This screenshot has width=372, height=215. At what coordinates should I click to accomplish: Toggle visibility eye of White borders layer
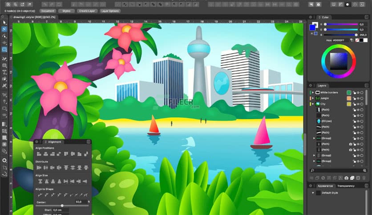click(358, 92)
